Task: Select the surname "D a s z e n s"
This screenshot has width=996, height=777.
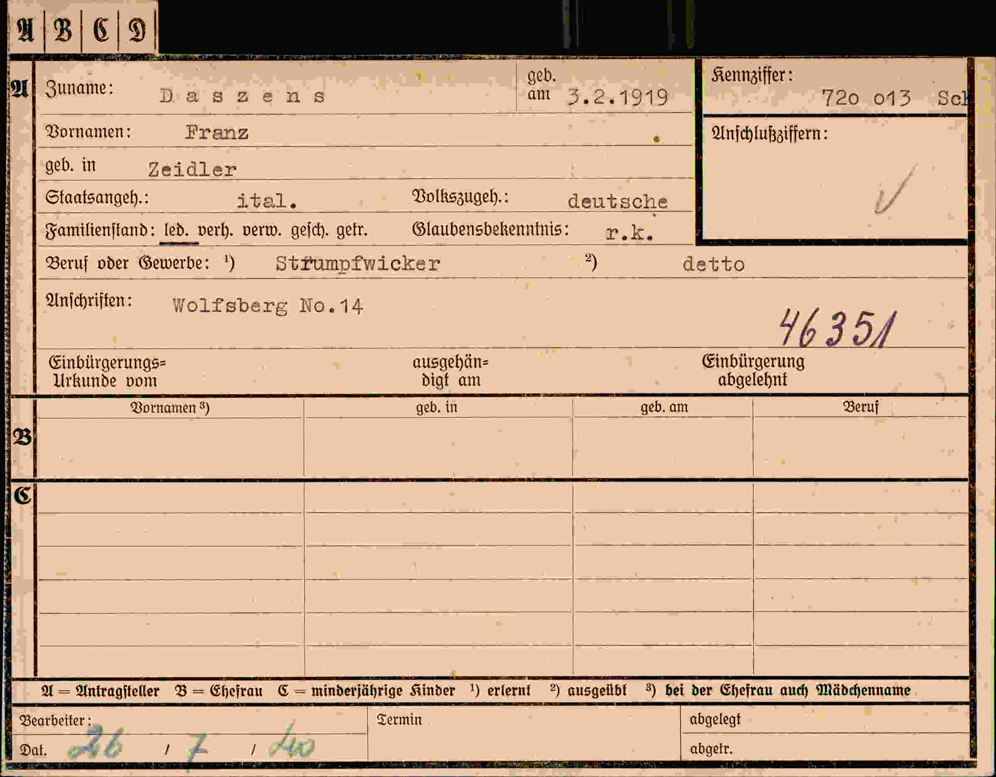Action: 243,96
